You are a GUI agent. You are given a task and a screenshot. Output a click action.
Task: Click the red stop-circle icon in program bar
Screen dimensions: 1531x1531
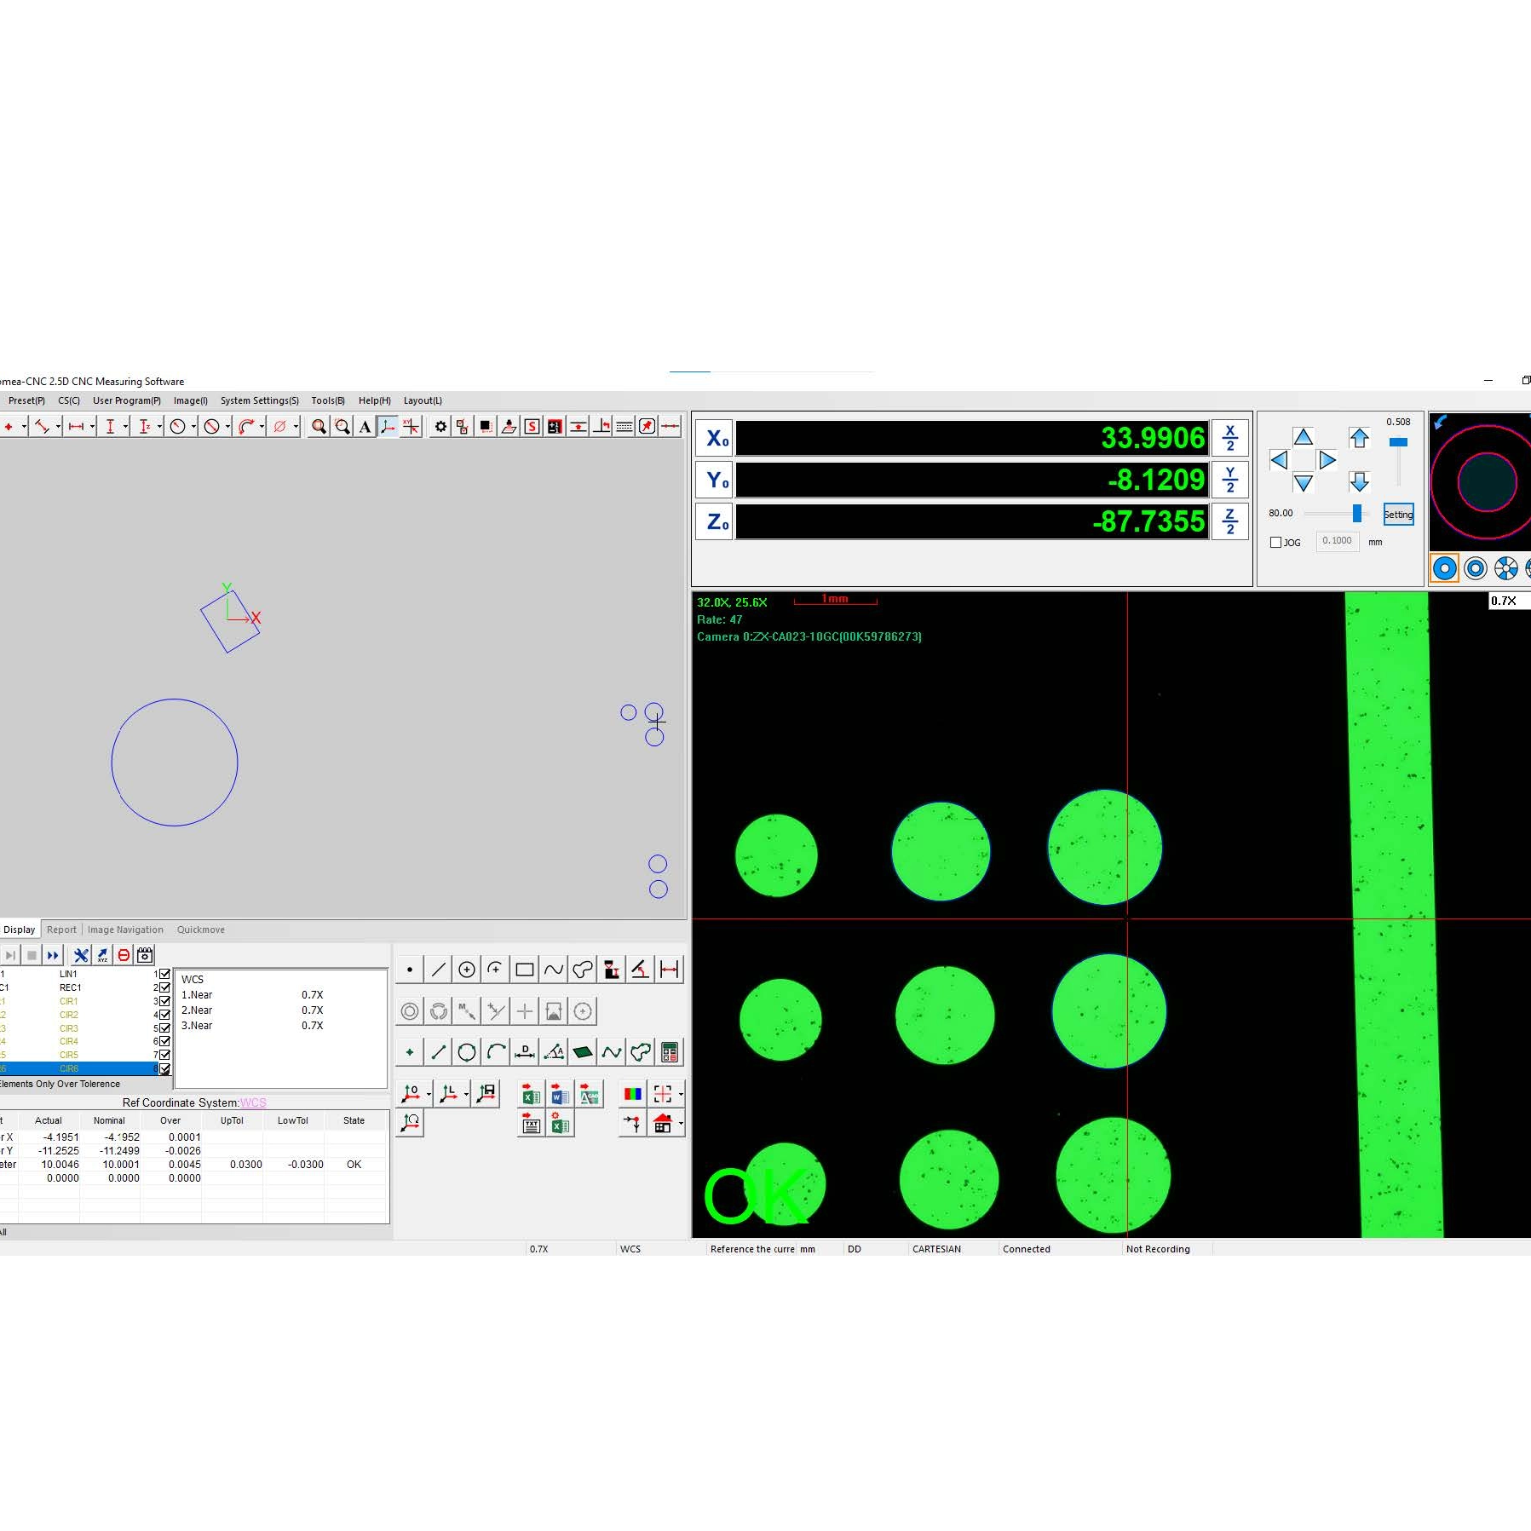pyautogui.click(x=124, y=956)
